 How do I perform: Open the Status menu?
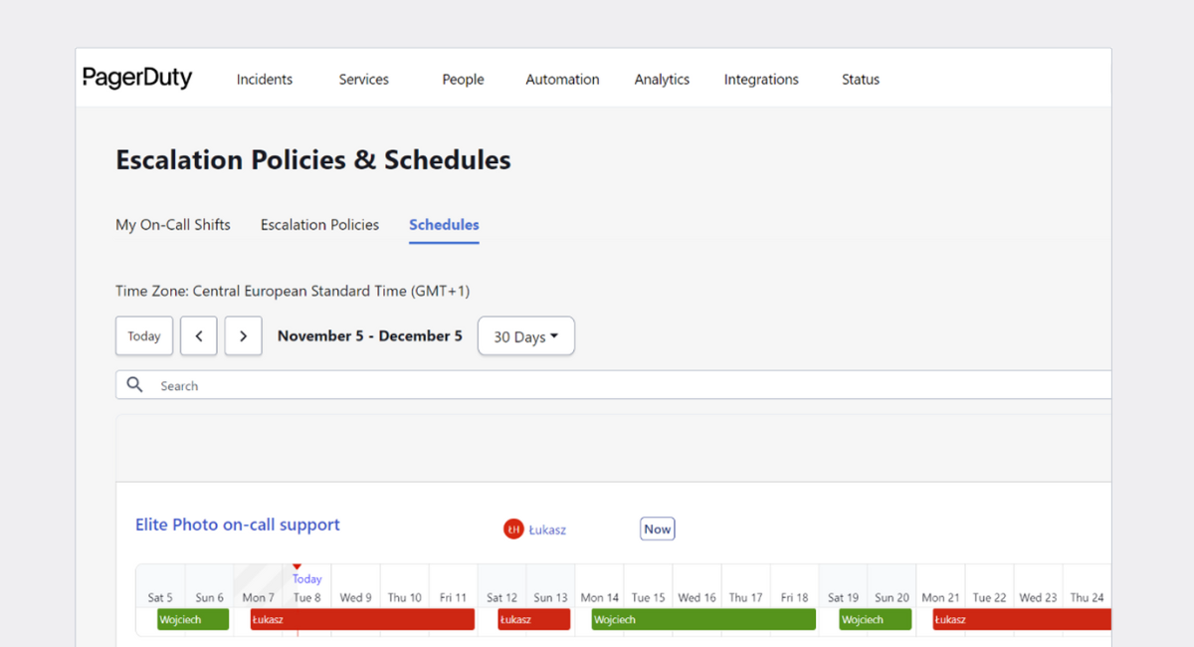click(861, 80)
